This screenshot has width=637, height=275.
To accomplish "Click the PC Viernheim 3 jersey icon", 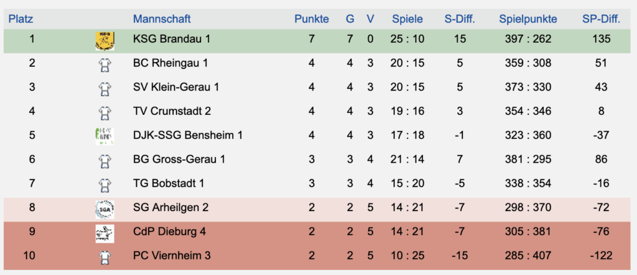I will pyautogui.click(x=105, y=256).
